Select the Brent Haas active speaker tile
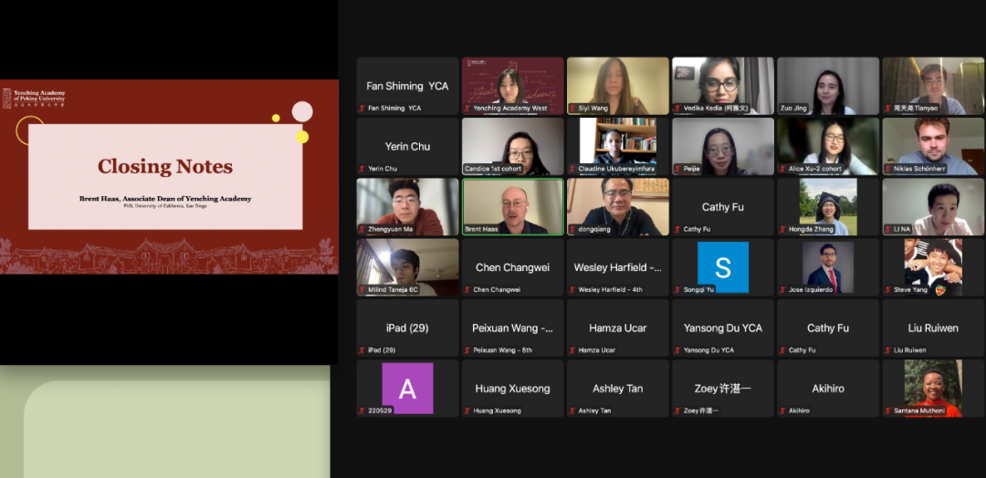Screen dimensions: 986x478 512,207
